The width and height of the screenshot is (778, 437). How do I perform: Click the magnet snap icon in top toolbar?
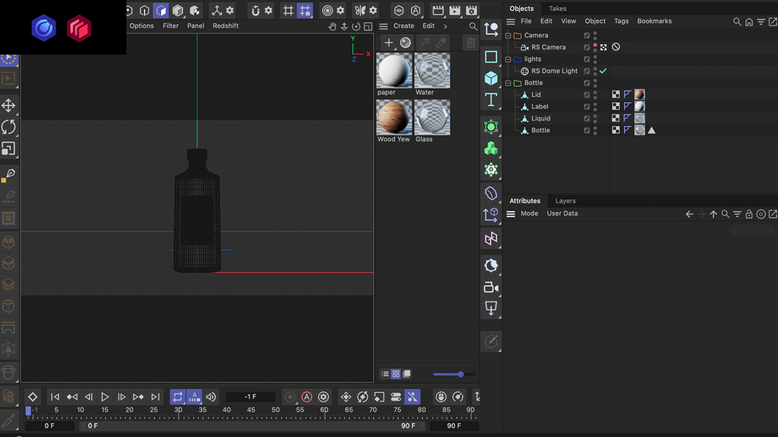coord(255,11)
